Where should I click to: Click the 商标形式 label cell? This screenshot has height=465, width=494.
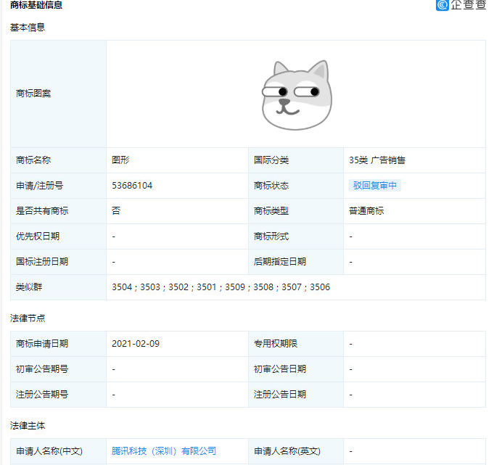coord(296,236)
